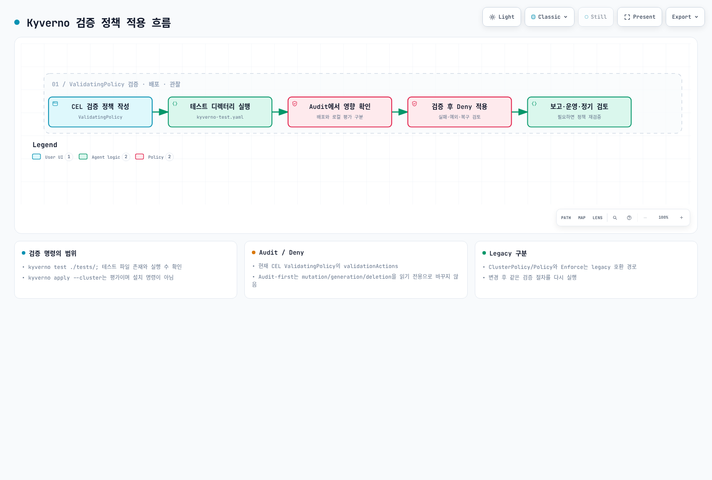Screen dimensions: 712x480
Task: Click the ClusterPolicy/Policy와 Enforce bullet line
Action: click(x=562, y=267)
